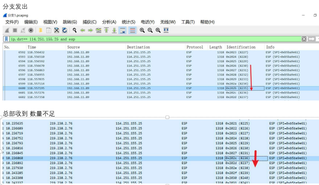Toggle packet list colorization

pos(132,30)
